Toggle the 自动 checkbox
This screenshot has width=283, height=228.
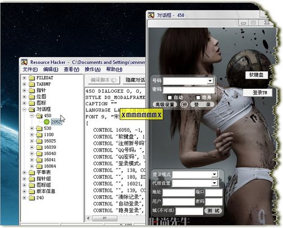click(x=170, y=97)
